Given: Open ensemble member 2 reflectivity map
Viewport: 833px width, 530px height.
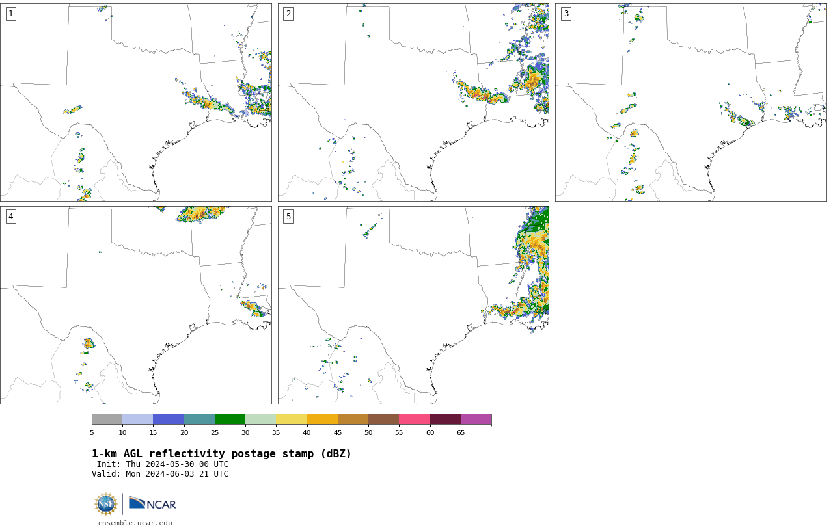Looking at the screenshot, I should click(413, 102).
